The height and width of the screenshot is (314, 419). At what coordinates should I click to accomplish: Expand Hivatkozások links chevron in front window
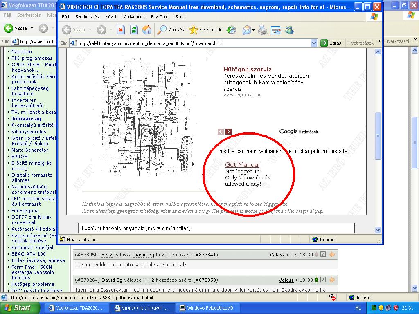tap(378, 41)
